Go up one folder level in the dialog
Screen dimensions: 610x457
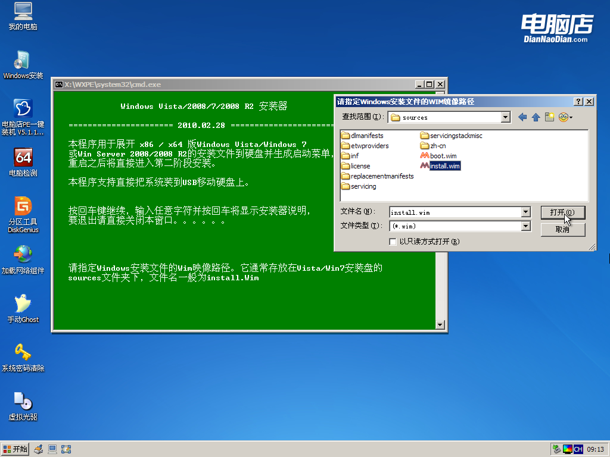click(x=535, y=117)
